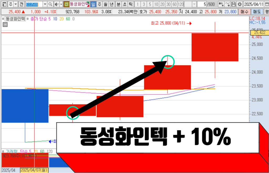Select the 3 interval button
The height and width of the screenshot is (173, 269).
144,4
